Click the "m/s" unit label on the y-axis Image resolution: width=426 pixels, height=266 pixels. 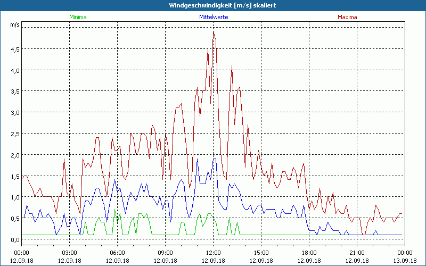click(14, 25)
